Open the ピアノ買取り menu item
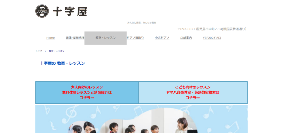 [x=135, y=38]
